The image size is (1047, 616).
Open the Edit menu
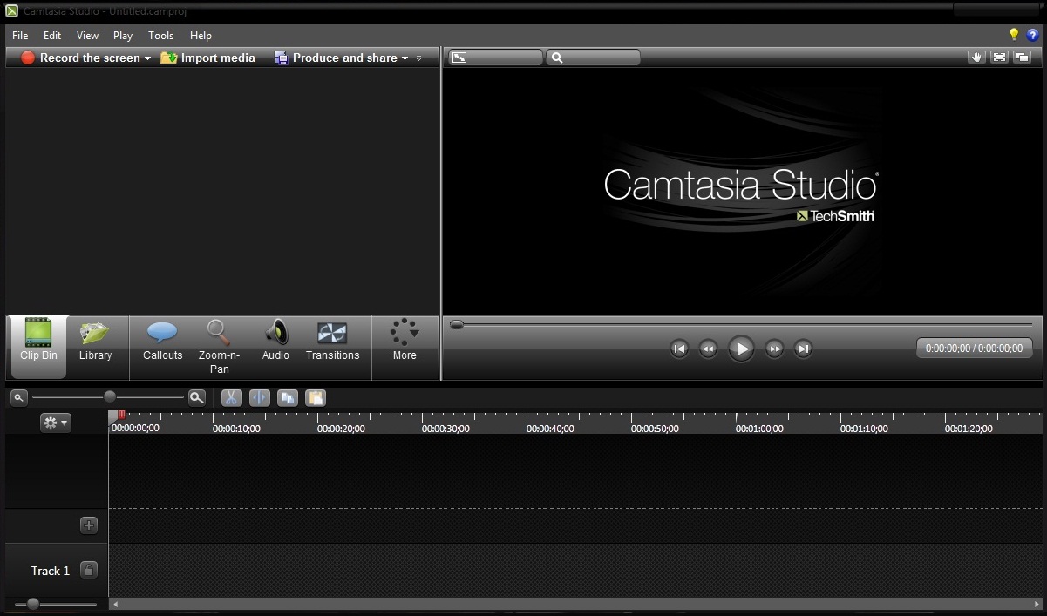(52, 36)
